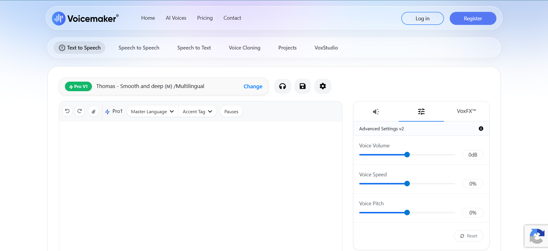Click the paperclip attach icon
548x251 pixels.
tap(93, 111)
